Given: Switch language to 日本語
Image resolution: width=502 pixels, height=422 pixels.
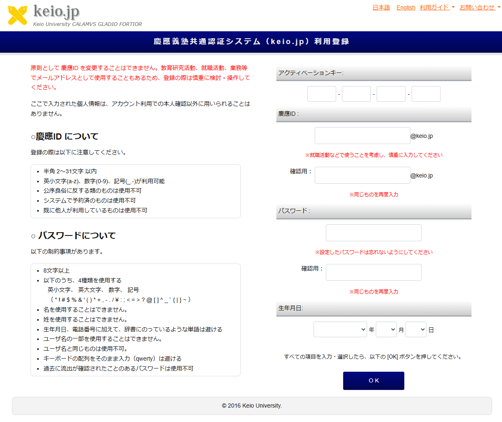Looking at the screenshot, I should click(x=381, y=7).
